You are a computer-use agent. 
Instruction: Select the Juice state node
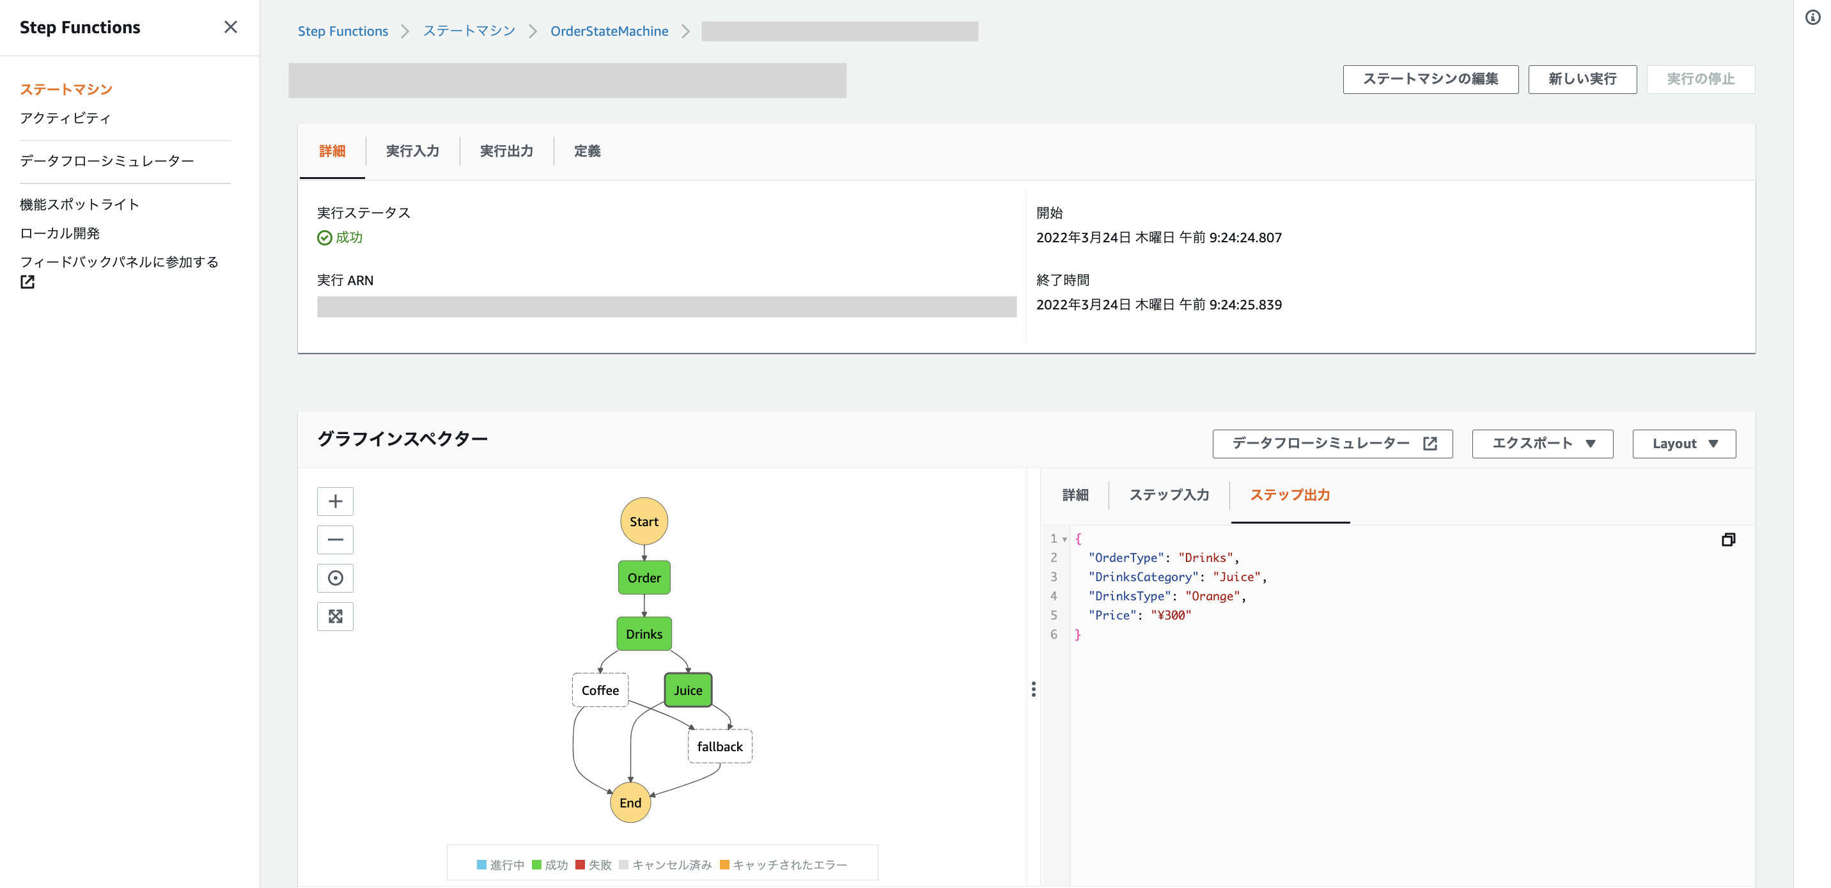tap(687, 690)
